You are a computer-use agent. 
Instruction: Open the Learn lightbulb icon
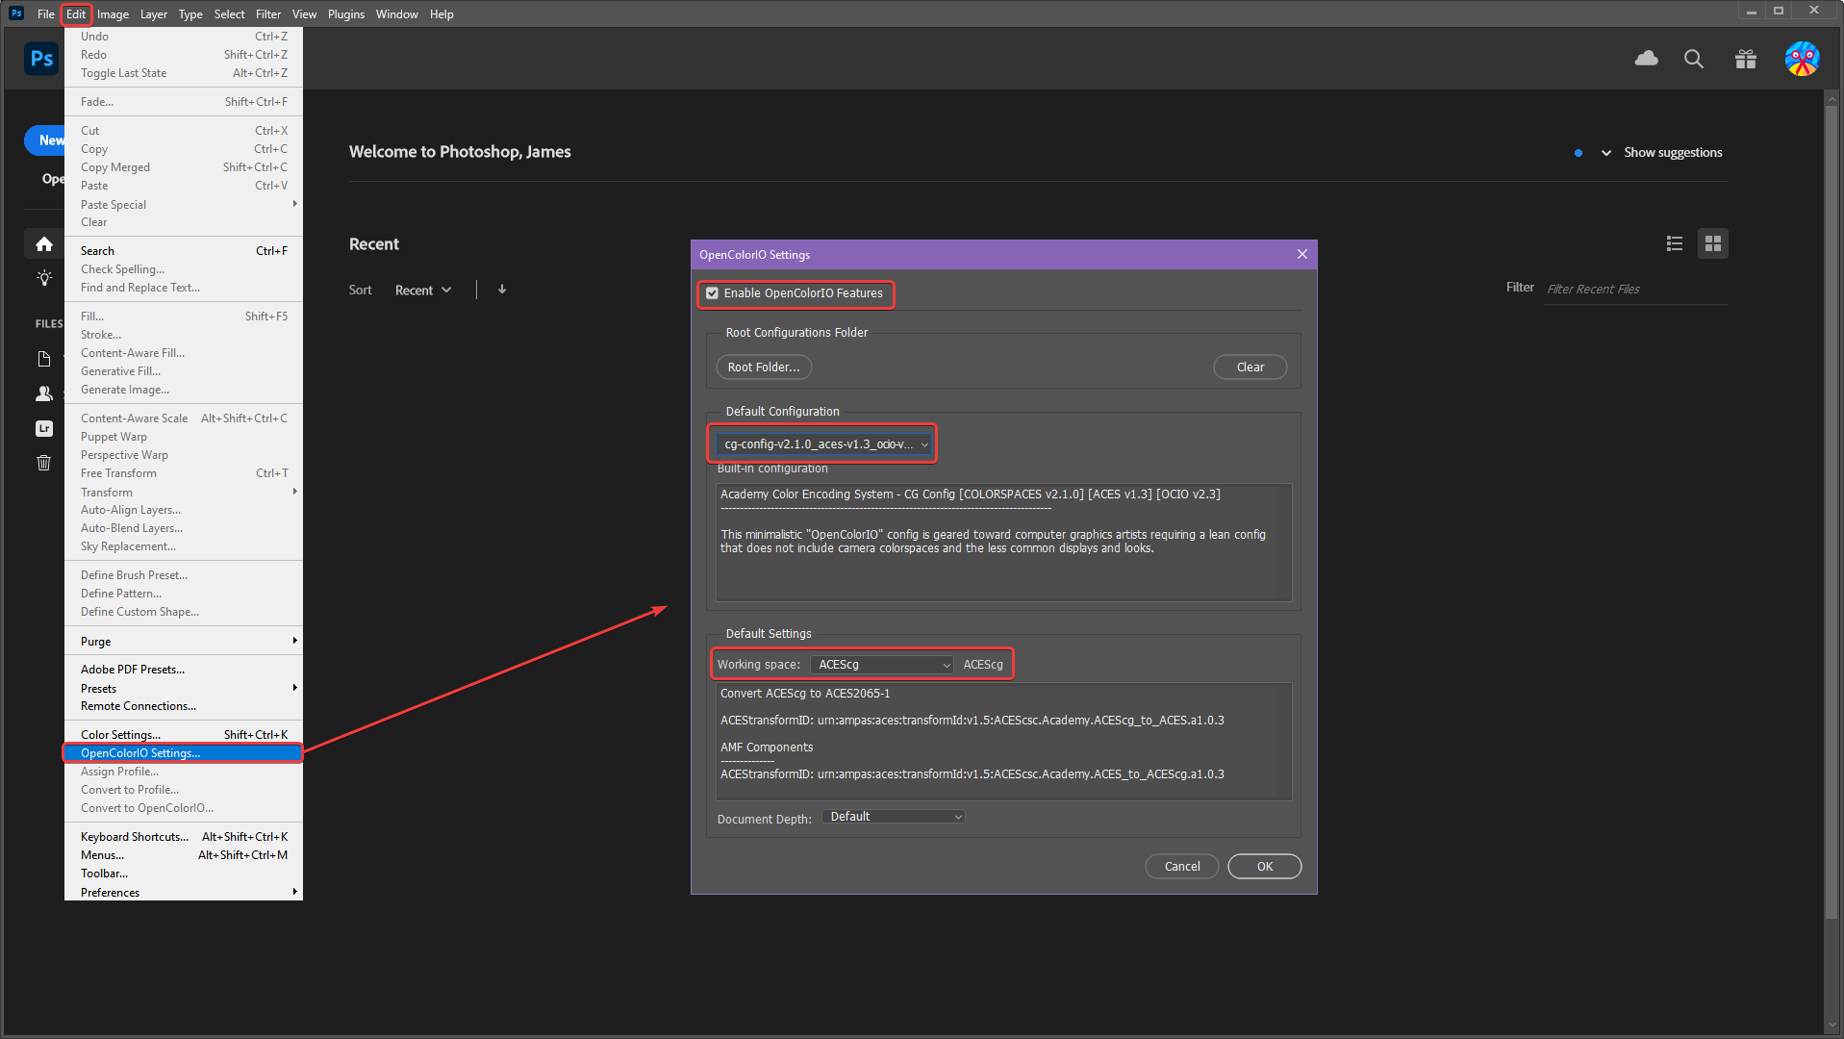(44, 278)
